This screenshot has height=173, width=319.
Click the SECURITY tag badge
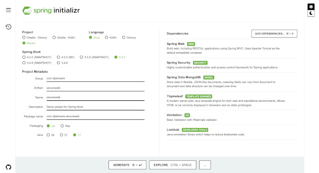[200, 63]
